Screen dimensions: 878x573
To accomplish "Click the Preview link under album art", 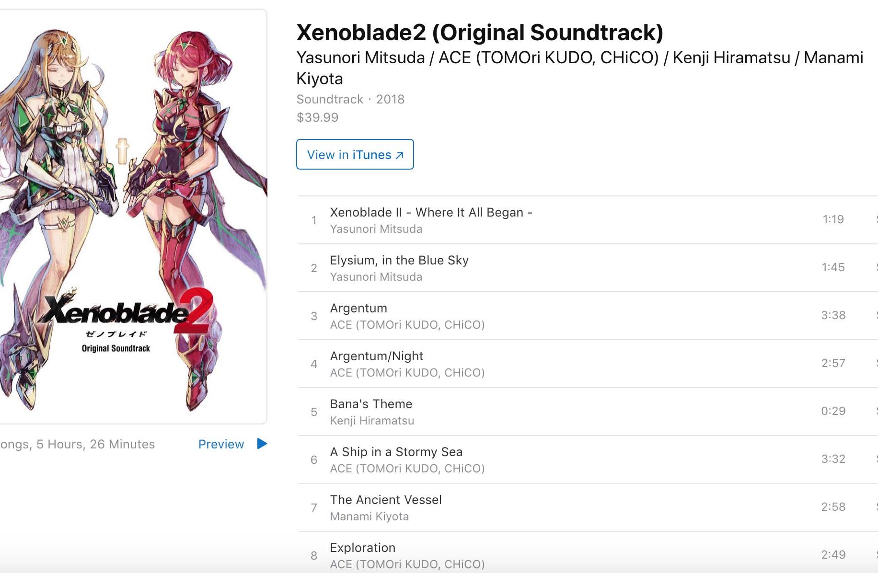I will (221, 444).
